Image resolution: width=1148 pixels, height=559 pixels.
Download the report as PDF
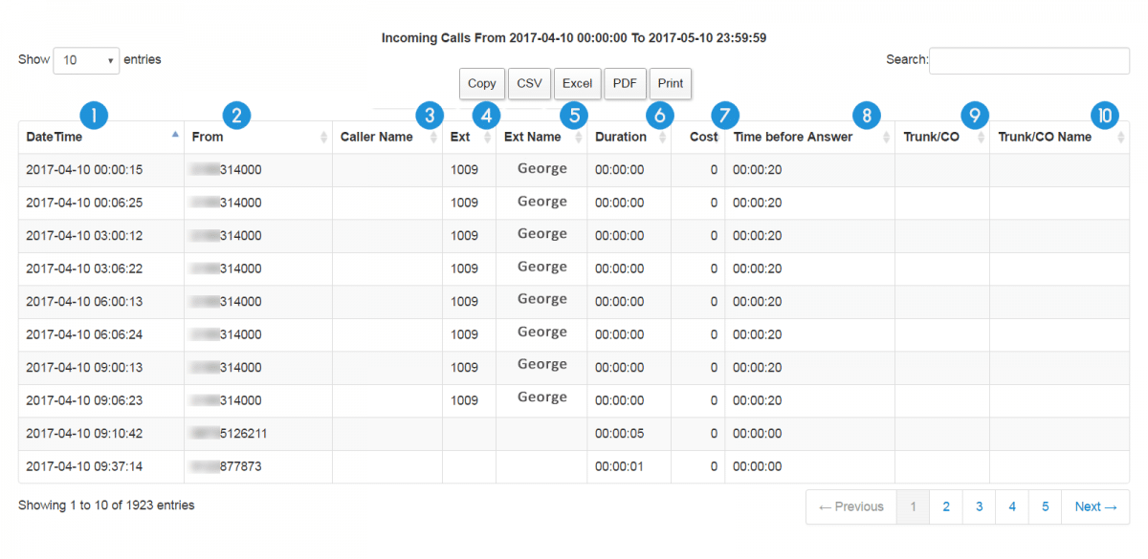click(625, 83)
